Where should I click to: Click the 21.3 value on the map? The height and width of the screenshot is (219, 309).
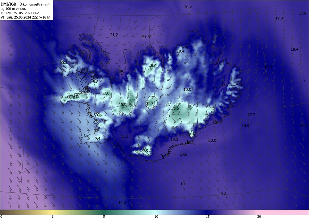146,37
